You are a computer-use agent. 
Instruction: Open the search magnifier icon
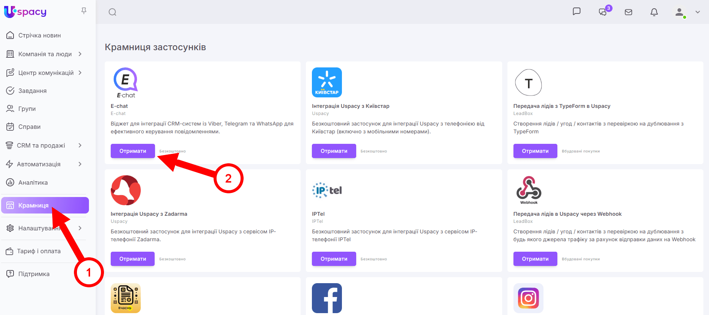click(x=112, y=12)
